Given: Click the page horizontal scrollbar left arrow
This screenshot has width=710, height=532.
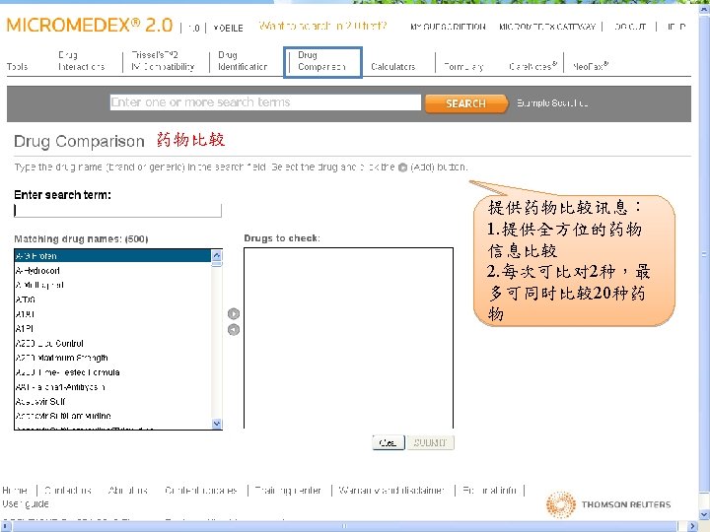Looking at the screenshot, I should coord(5,526).
